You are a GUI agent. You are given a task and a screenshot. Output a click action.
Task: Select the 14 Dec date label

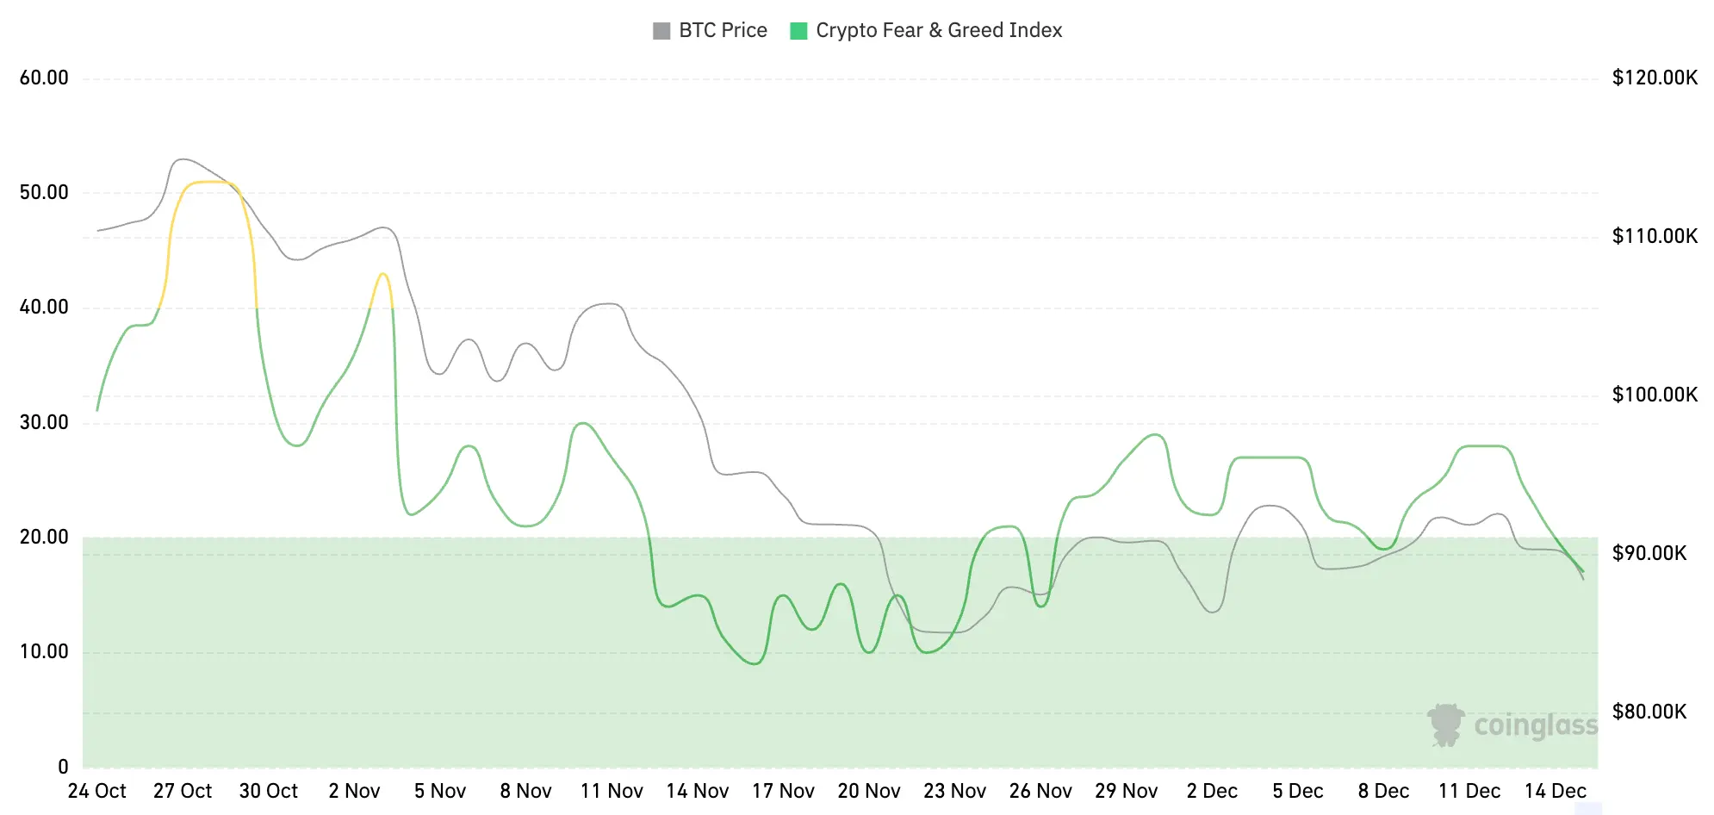click(x=1555, y=791)
